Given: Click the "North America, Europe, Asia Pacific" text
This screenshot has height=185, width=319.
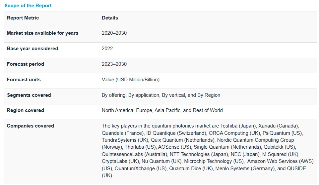Looking at the screenshot, I should pyautogui.click(x=142, y=110).
